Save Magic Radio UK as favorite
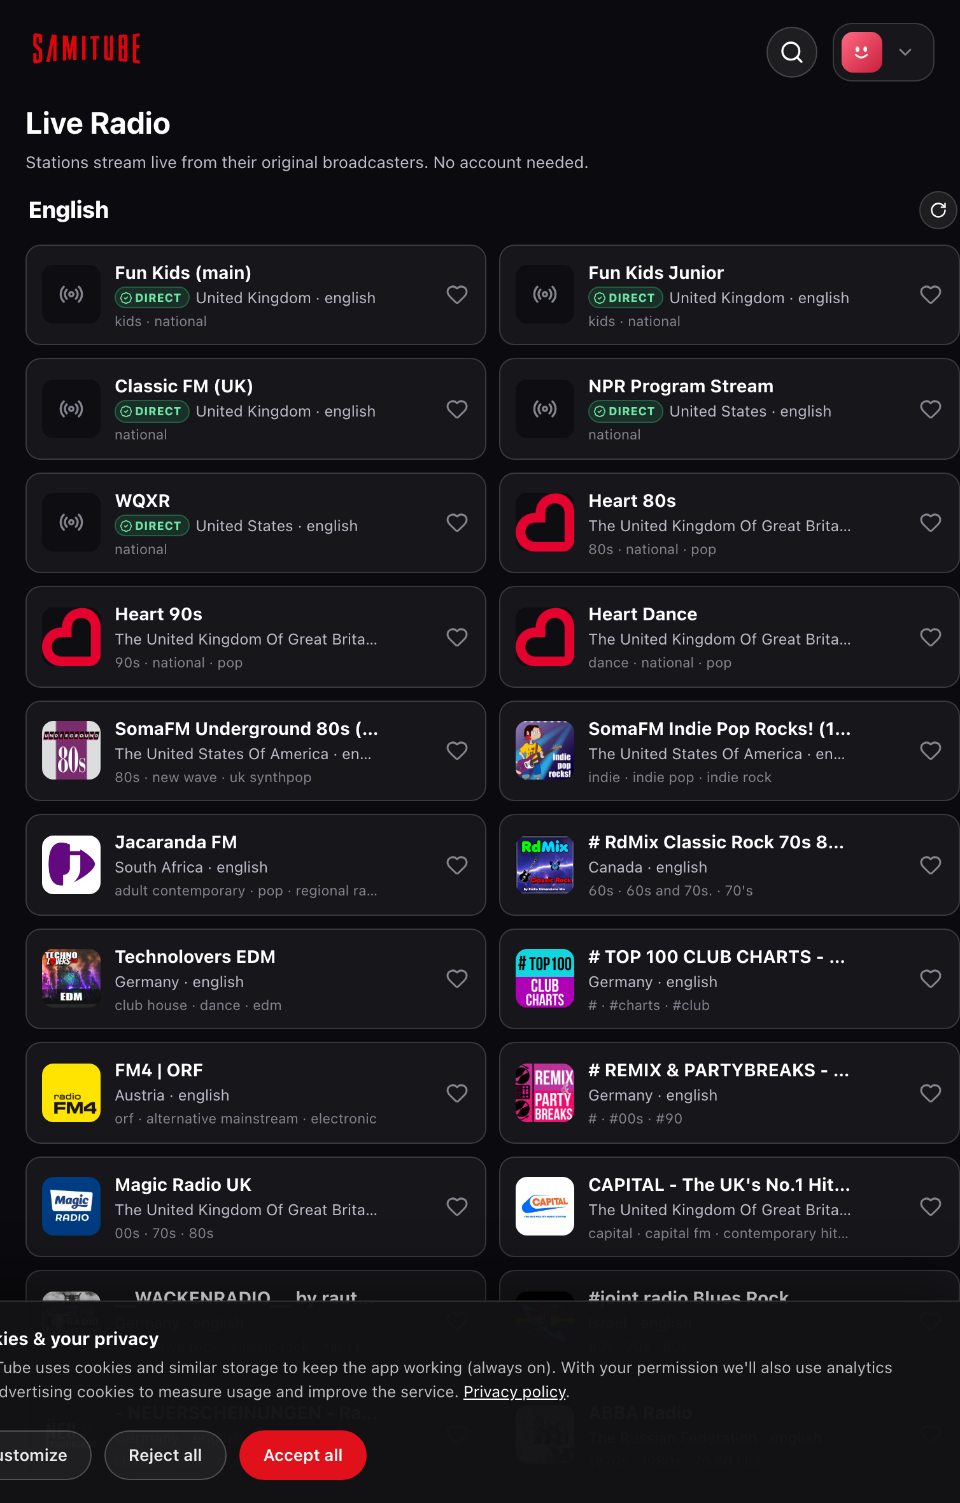960x1503 pixels. pyautogui.click(x=457, y=1207)
